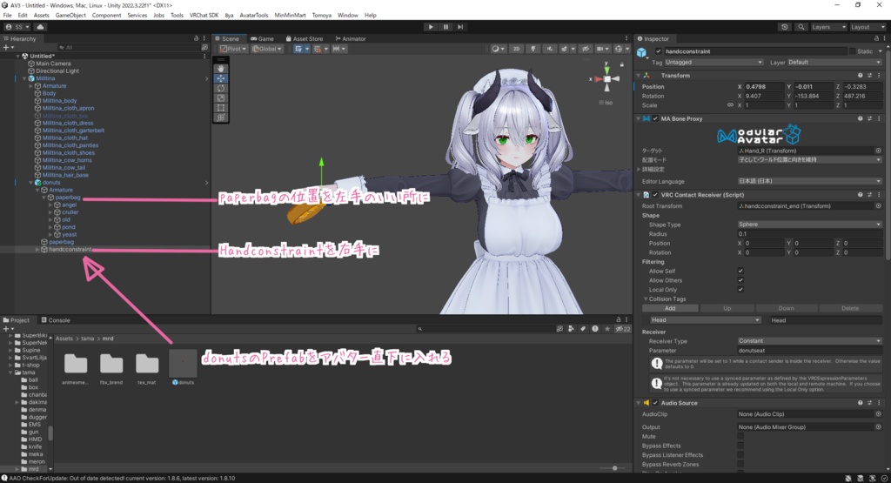Toggle scene lighting bulb icon

click(x=533, y=49)
